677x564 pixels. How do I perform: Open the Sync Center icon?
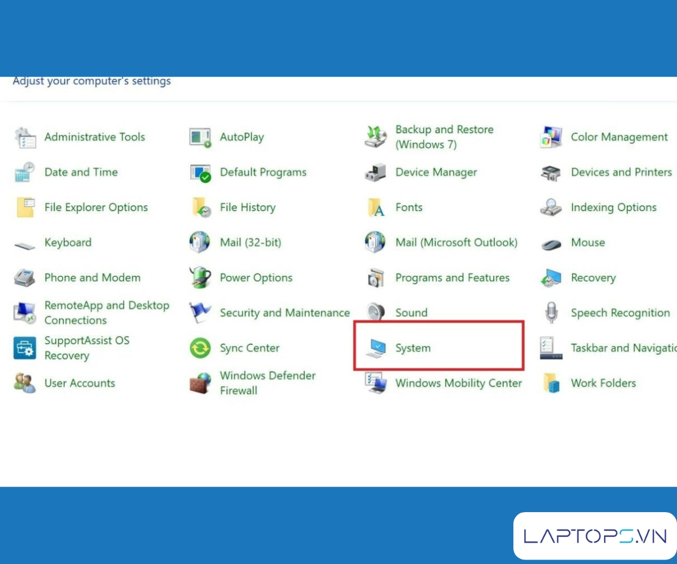(x=200, y=349)
